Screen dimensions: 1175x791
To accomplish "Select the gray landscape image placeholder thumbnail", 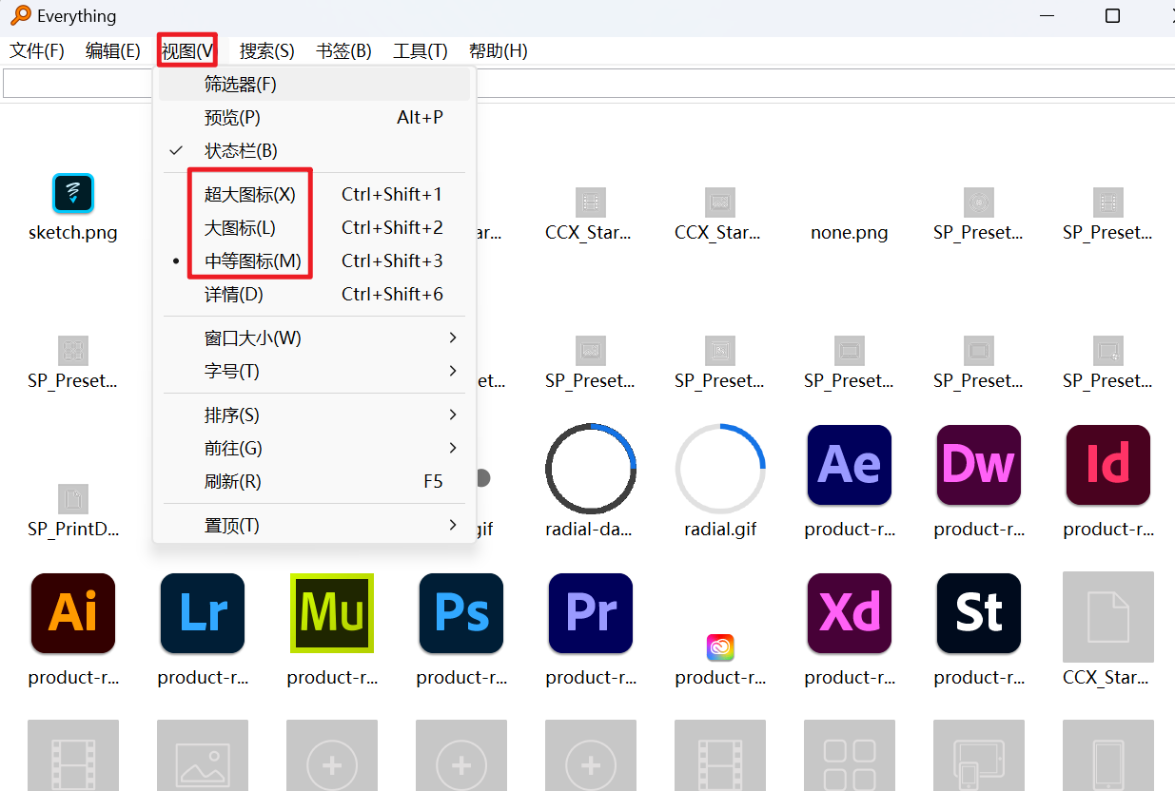I will point(203,755).
